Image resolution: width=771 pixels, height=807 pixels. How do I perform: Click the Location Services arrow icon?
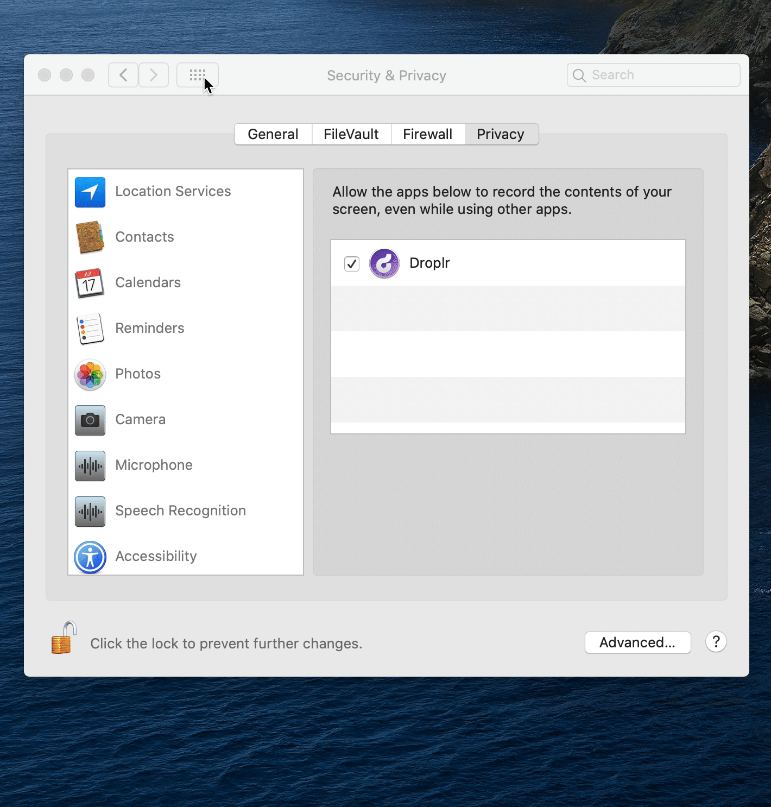(x=90, y=192)
